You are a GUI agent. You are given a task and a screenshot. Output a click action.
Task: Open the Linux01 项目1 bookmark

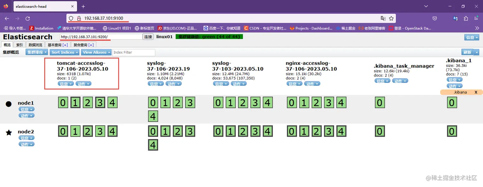coord(117,28)
